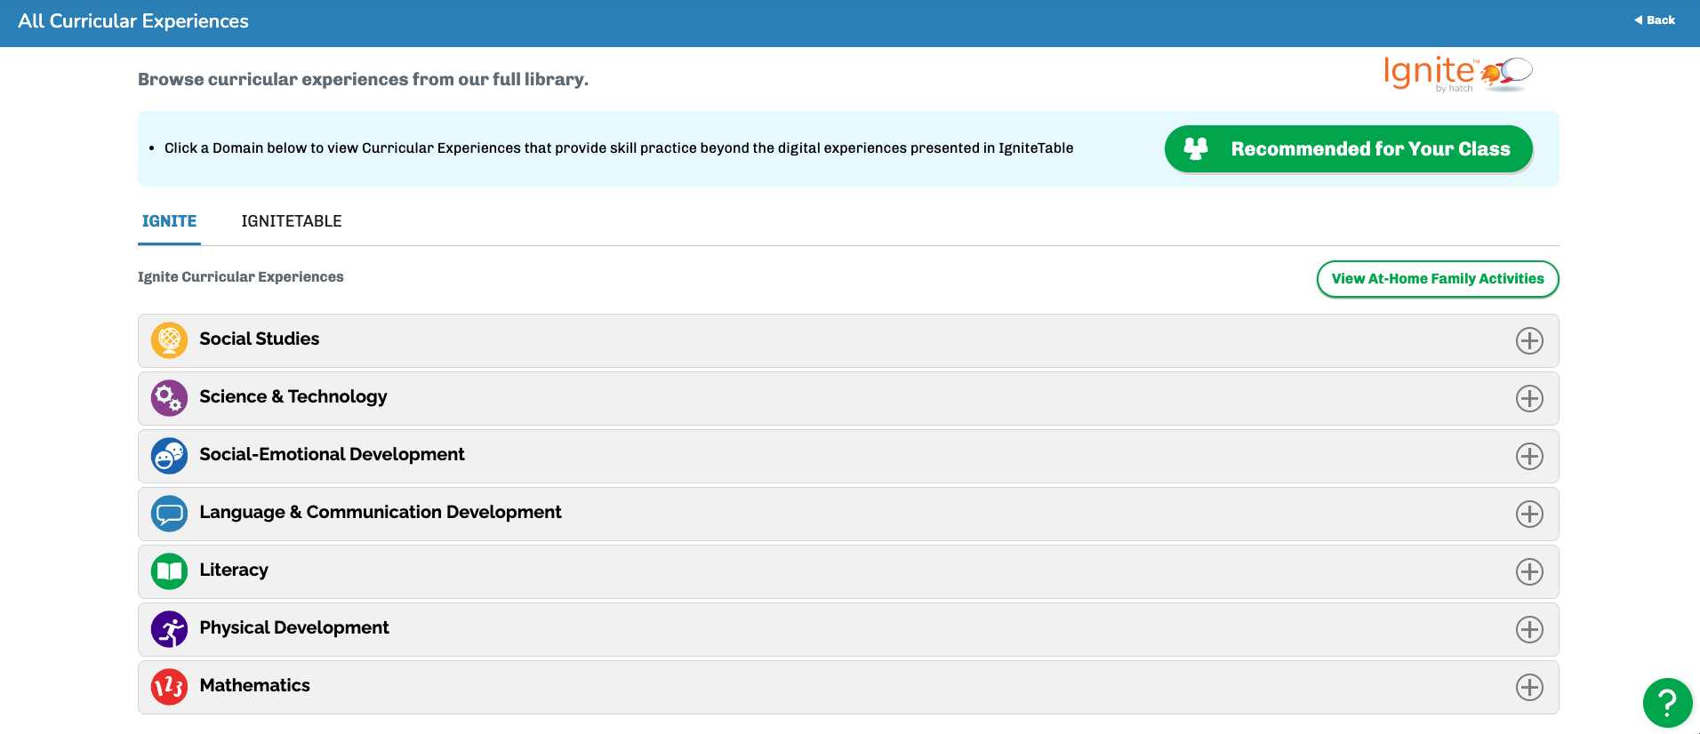
Task: Click the Social-Emotional Development faces icon
Action: [x=169, y=456]
